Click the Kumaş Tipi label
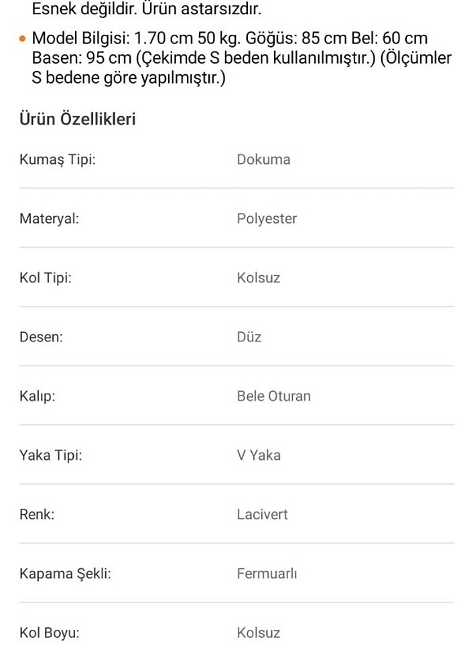Screen dimensions: 469x656 (x=57, y=159)
